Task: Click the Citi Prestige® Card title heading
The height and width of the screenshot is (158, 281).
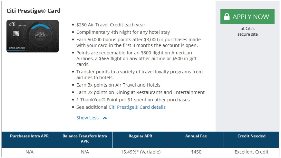Action: pos(34,11)
